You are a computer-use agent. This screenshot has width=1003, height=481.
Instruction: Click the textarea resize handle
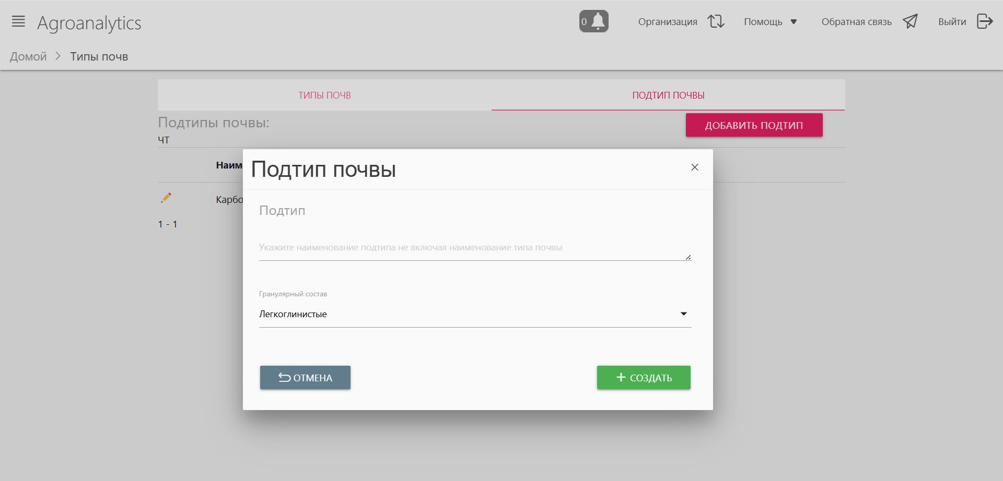pos(688,257)
